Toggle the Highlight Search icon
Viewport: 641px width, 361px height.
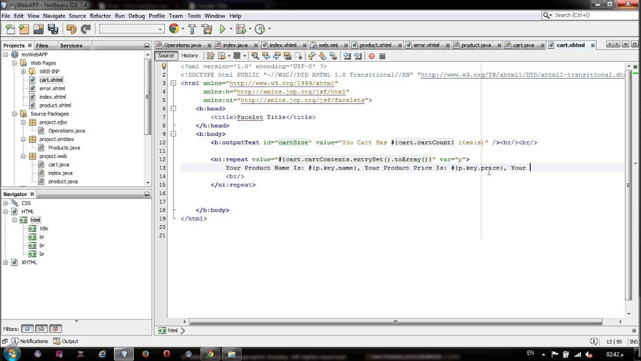click(287, 56)
